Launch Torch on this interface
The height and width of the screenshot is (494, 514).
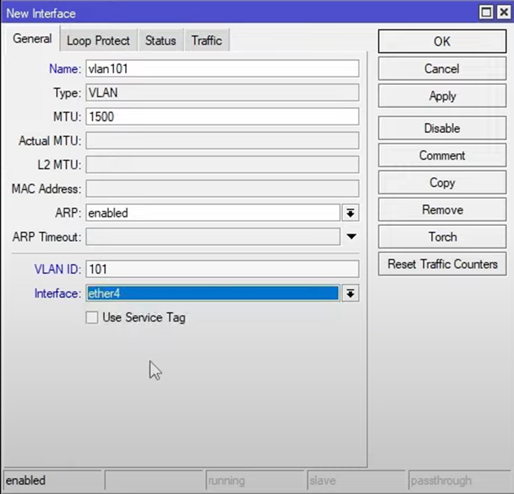442,237
